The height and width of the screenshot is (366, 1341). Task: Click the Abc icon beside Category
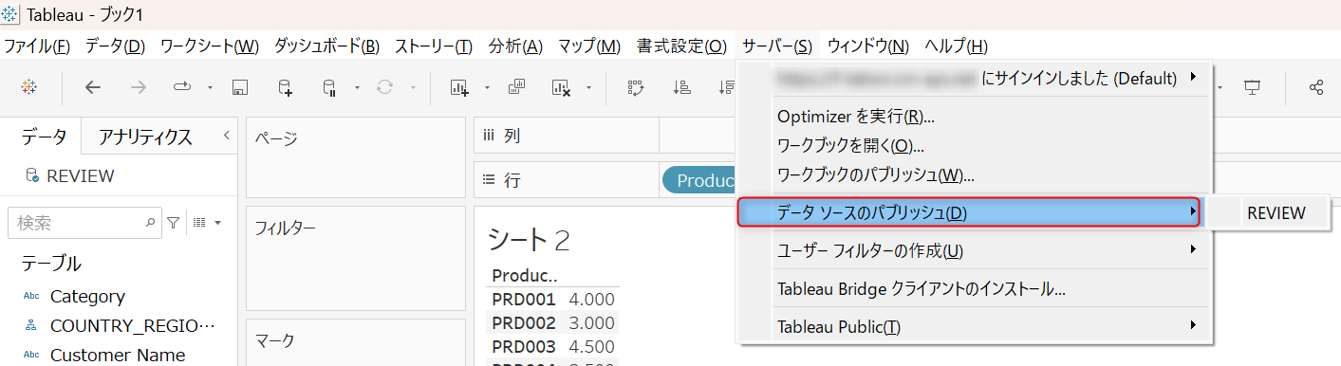(x=31, y=297)
